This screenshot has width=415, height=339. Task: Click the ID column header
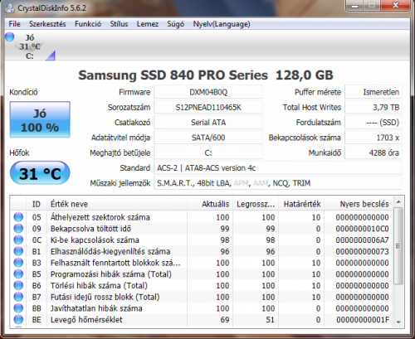tap(37, 204)
